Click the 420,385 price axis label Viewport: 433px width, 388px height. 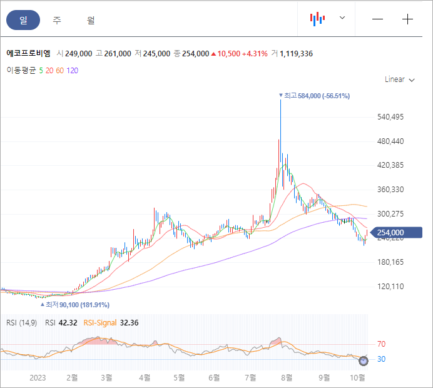pyautogui.click(x=390, y=165)
